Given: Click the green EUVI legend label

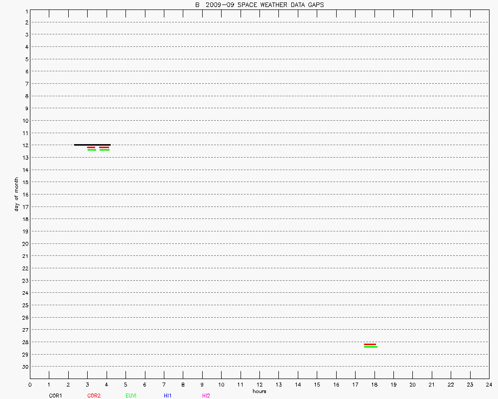Looking at the screenshot, I should pos(131,396).
